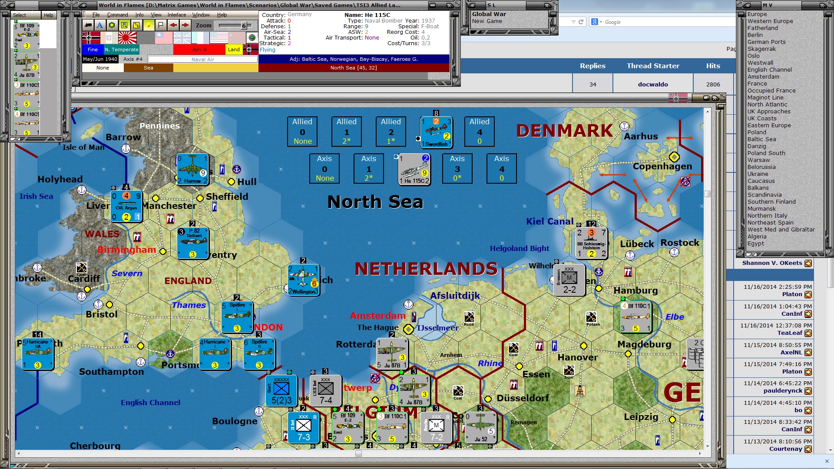834x469 pixels.
Task: Open paulderynck last-post link
Action: pyautogui.click(x=783, y=391)
